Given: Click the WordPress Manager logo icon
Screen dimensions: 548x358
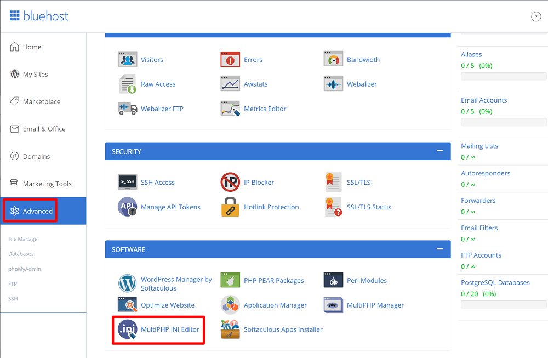Looking at the screenshot, I should (127, 283).
